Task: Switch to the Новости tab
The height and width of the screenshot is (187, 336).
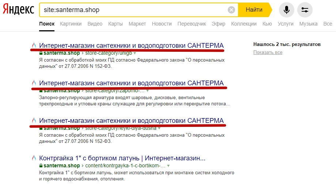Action: [162, 24]
